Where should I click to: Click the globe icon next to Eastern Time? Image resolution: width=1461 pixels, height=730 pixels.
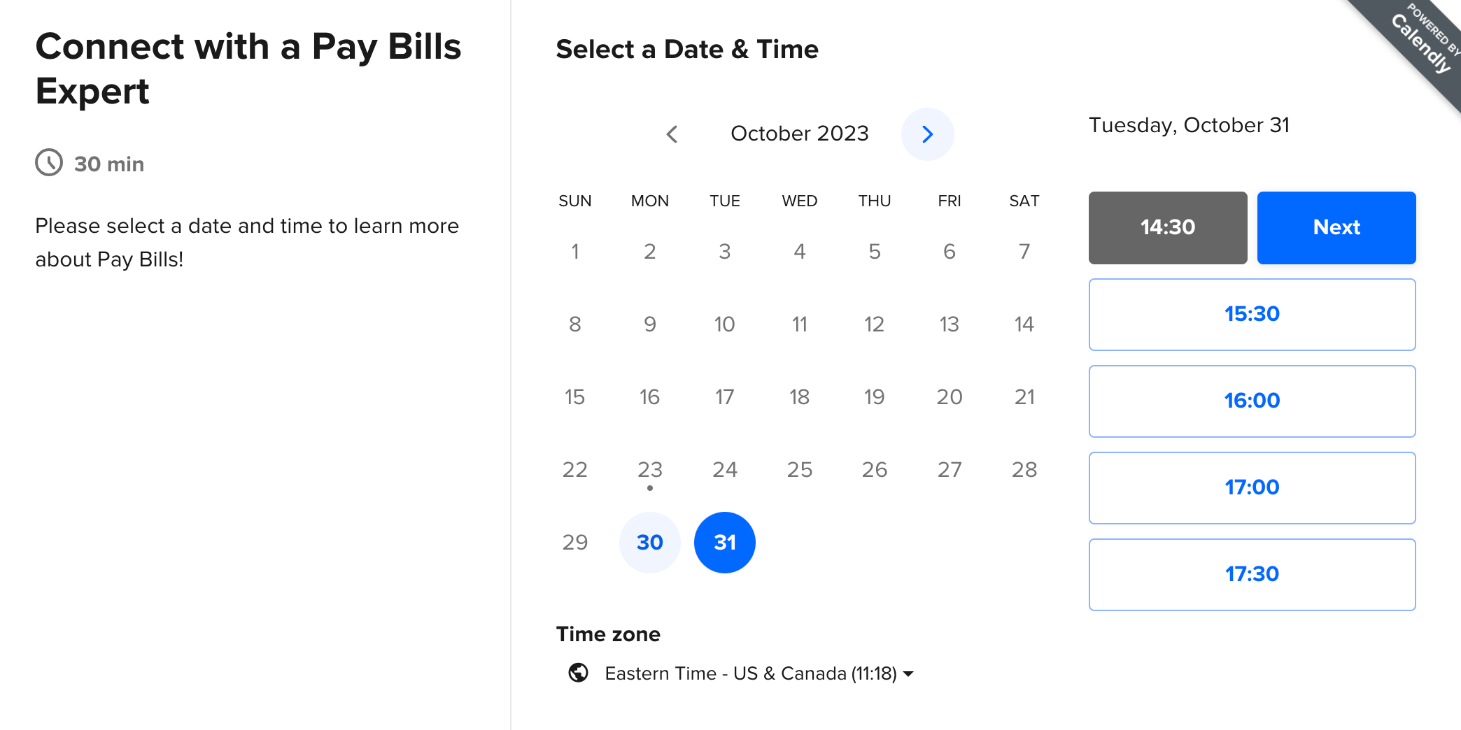(x=576, y=673)
